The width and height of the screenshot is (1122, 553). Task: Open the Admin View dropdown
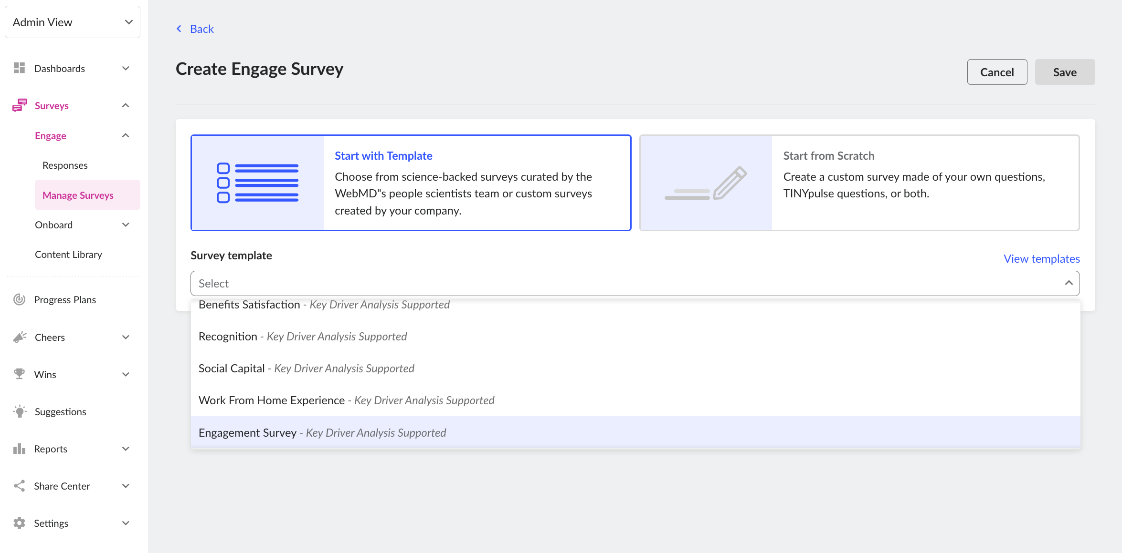[73, 22]
